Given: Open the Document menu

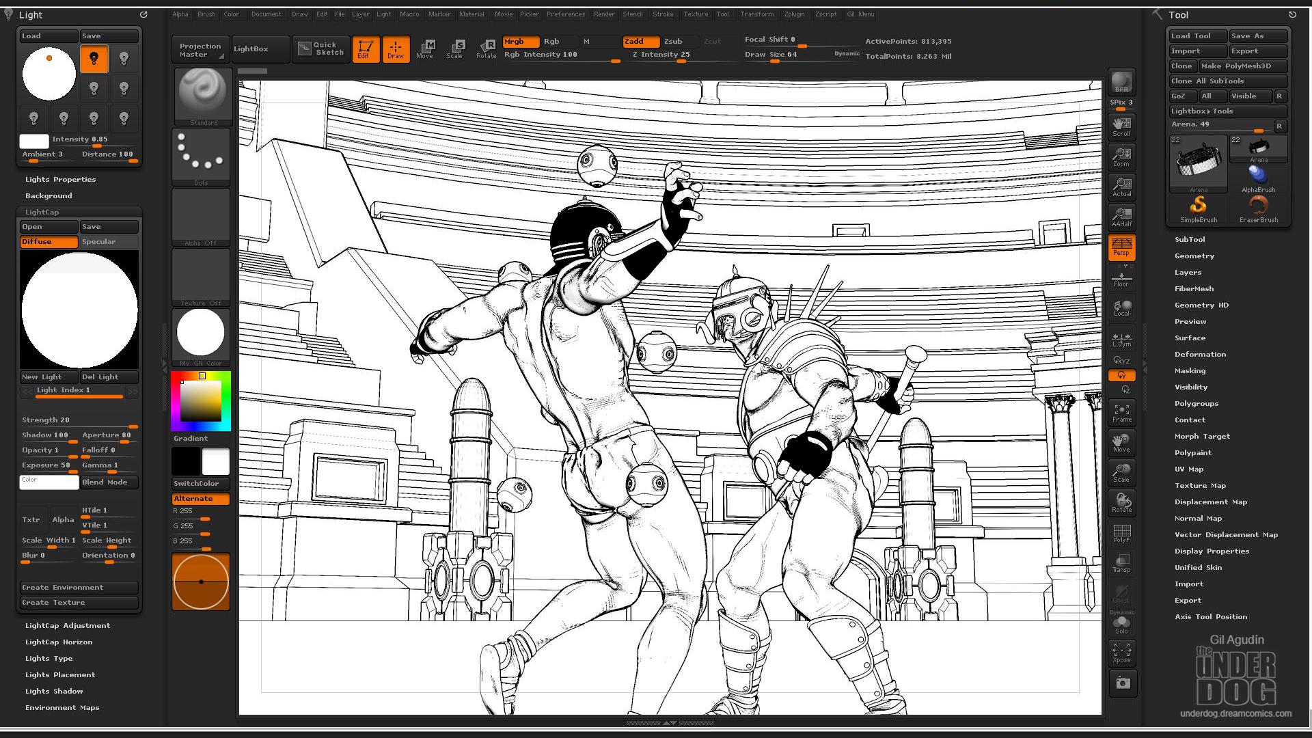Looking at the screenshot, I should click(x=266, y=14).
